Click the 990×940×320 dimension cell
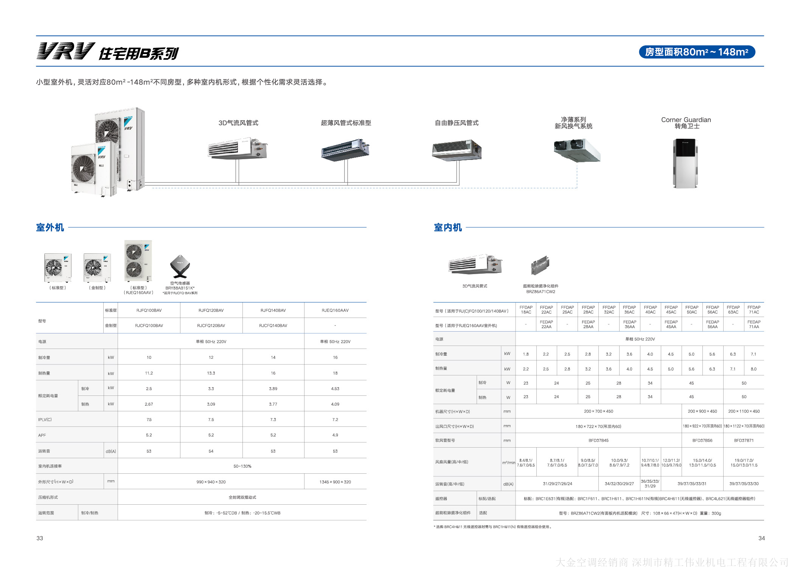The width and height of the screenshot is (800, 572). (x=211, y=482)
